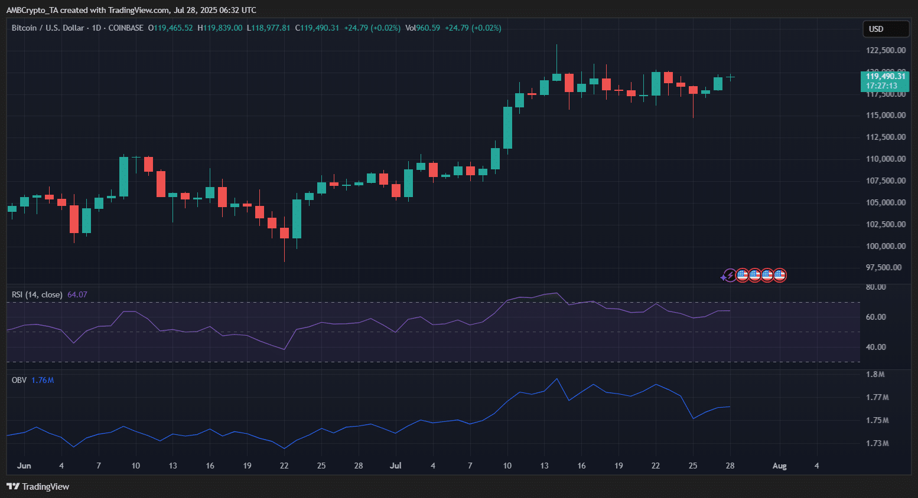Image resolution: width=918 pixels, height=498 pixels.
Task: Click the rightmost US flag event icon
Action: tap(780, 275)
